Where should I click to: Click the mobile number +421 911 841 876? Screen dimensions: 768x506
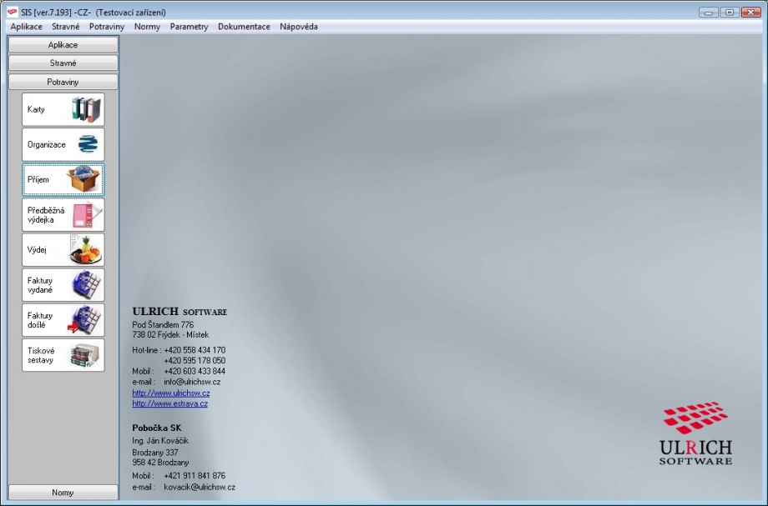tap(195, 476)
